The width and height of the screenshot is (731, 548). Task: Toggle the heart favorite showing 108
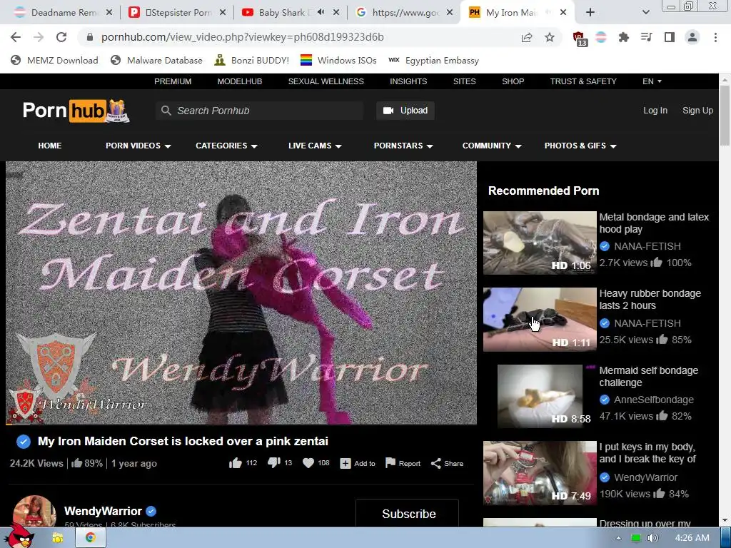tap(308, 463)
